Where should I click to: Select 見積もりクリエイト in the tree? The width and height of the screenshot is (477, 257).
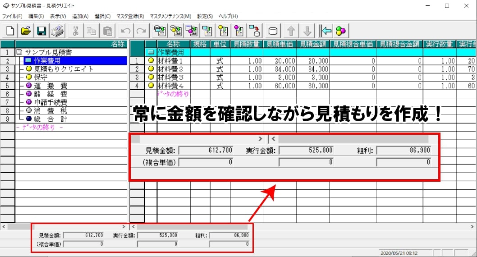64,69
